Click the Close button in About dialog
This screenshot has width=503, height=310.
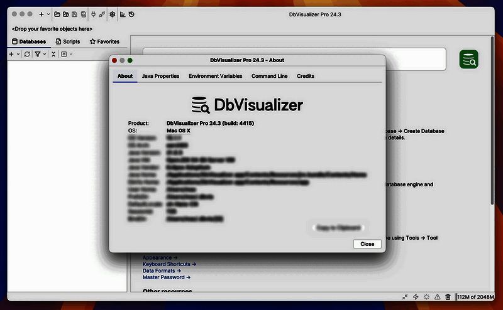367,244
